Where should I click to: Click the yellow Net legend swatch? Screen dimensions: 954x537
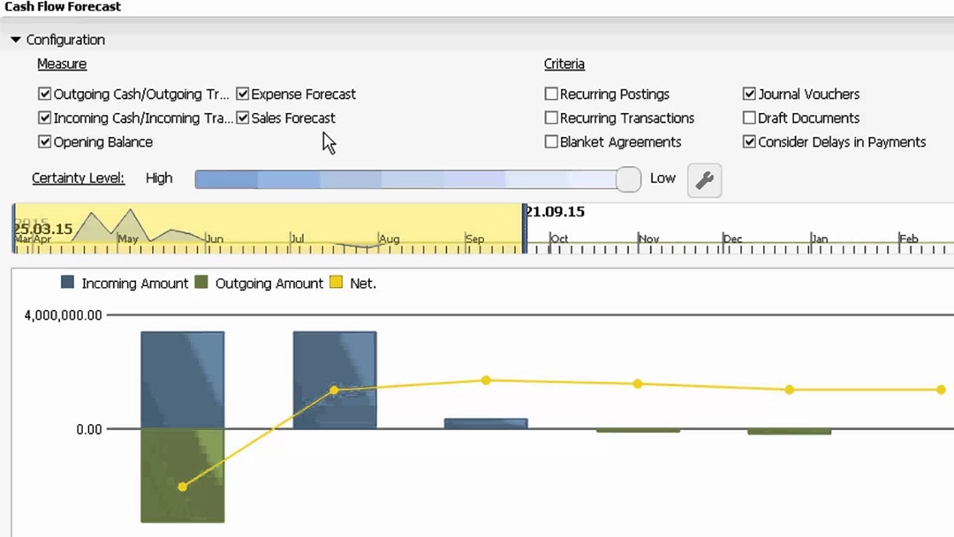click(336, 283)
